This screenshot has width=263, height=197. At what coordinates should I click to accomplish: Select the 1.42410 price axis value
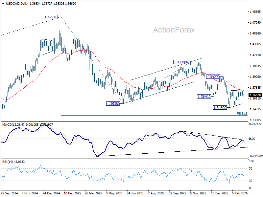[255, 55]
